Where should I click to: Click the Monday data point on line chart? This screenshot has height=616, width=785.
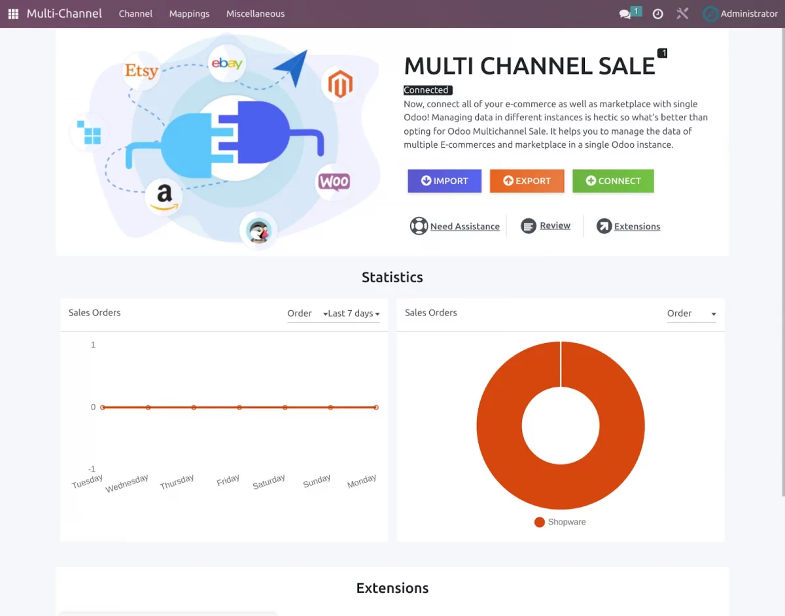(376, 407)
